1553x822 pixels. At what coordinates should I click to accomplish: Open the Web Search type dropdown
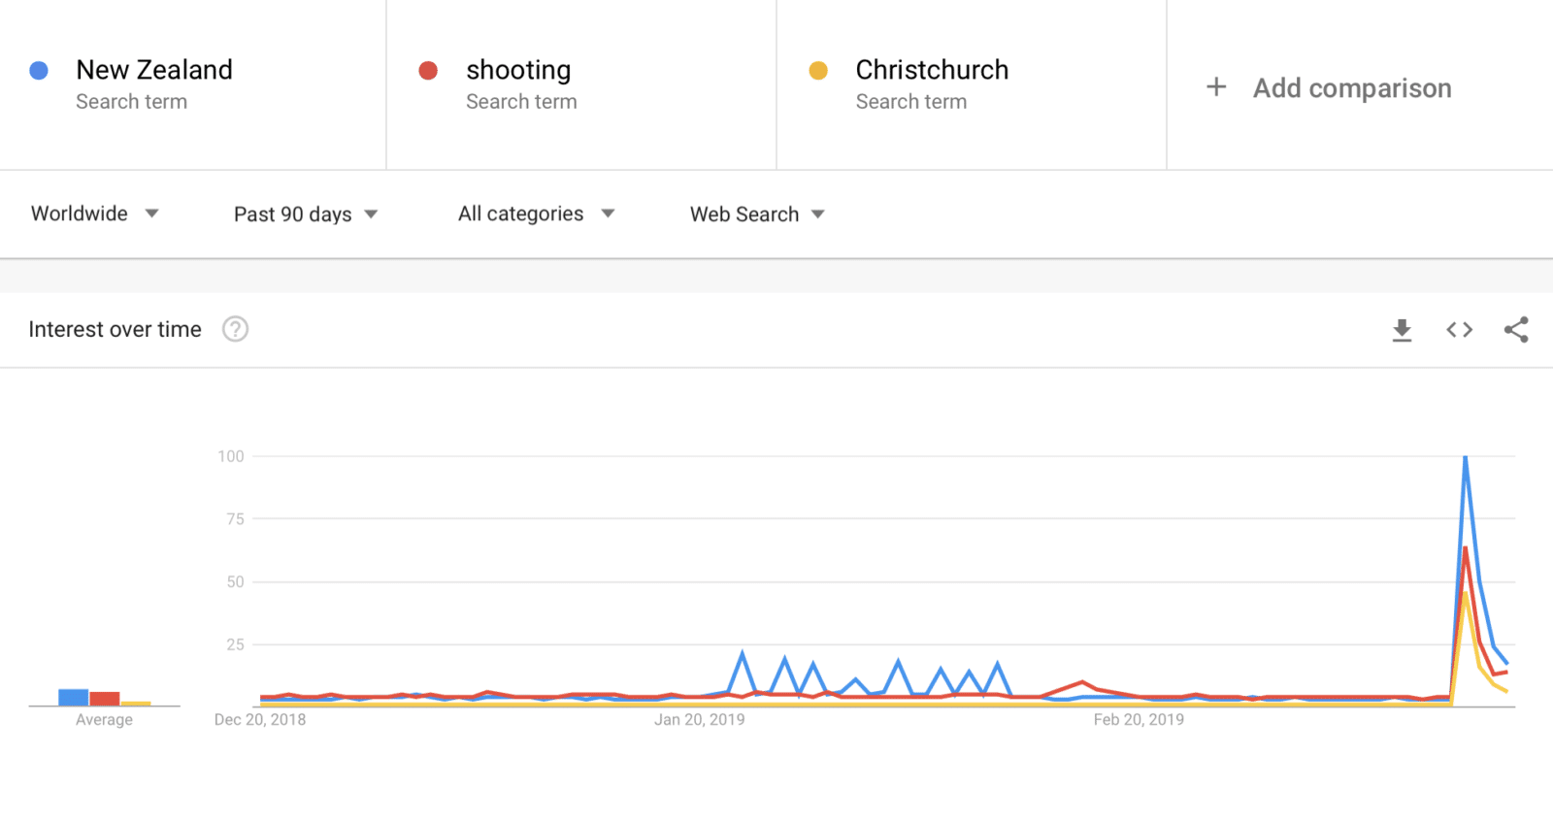click(x=757, y=214)
